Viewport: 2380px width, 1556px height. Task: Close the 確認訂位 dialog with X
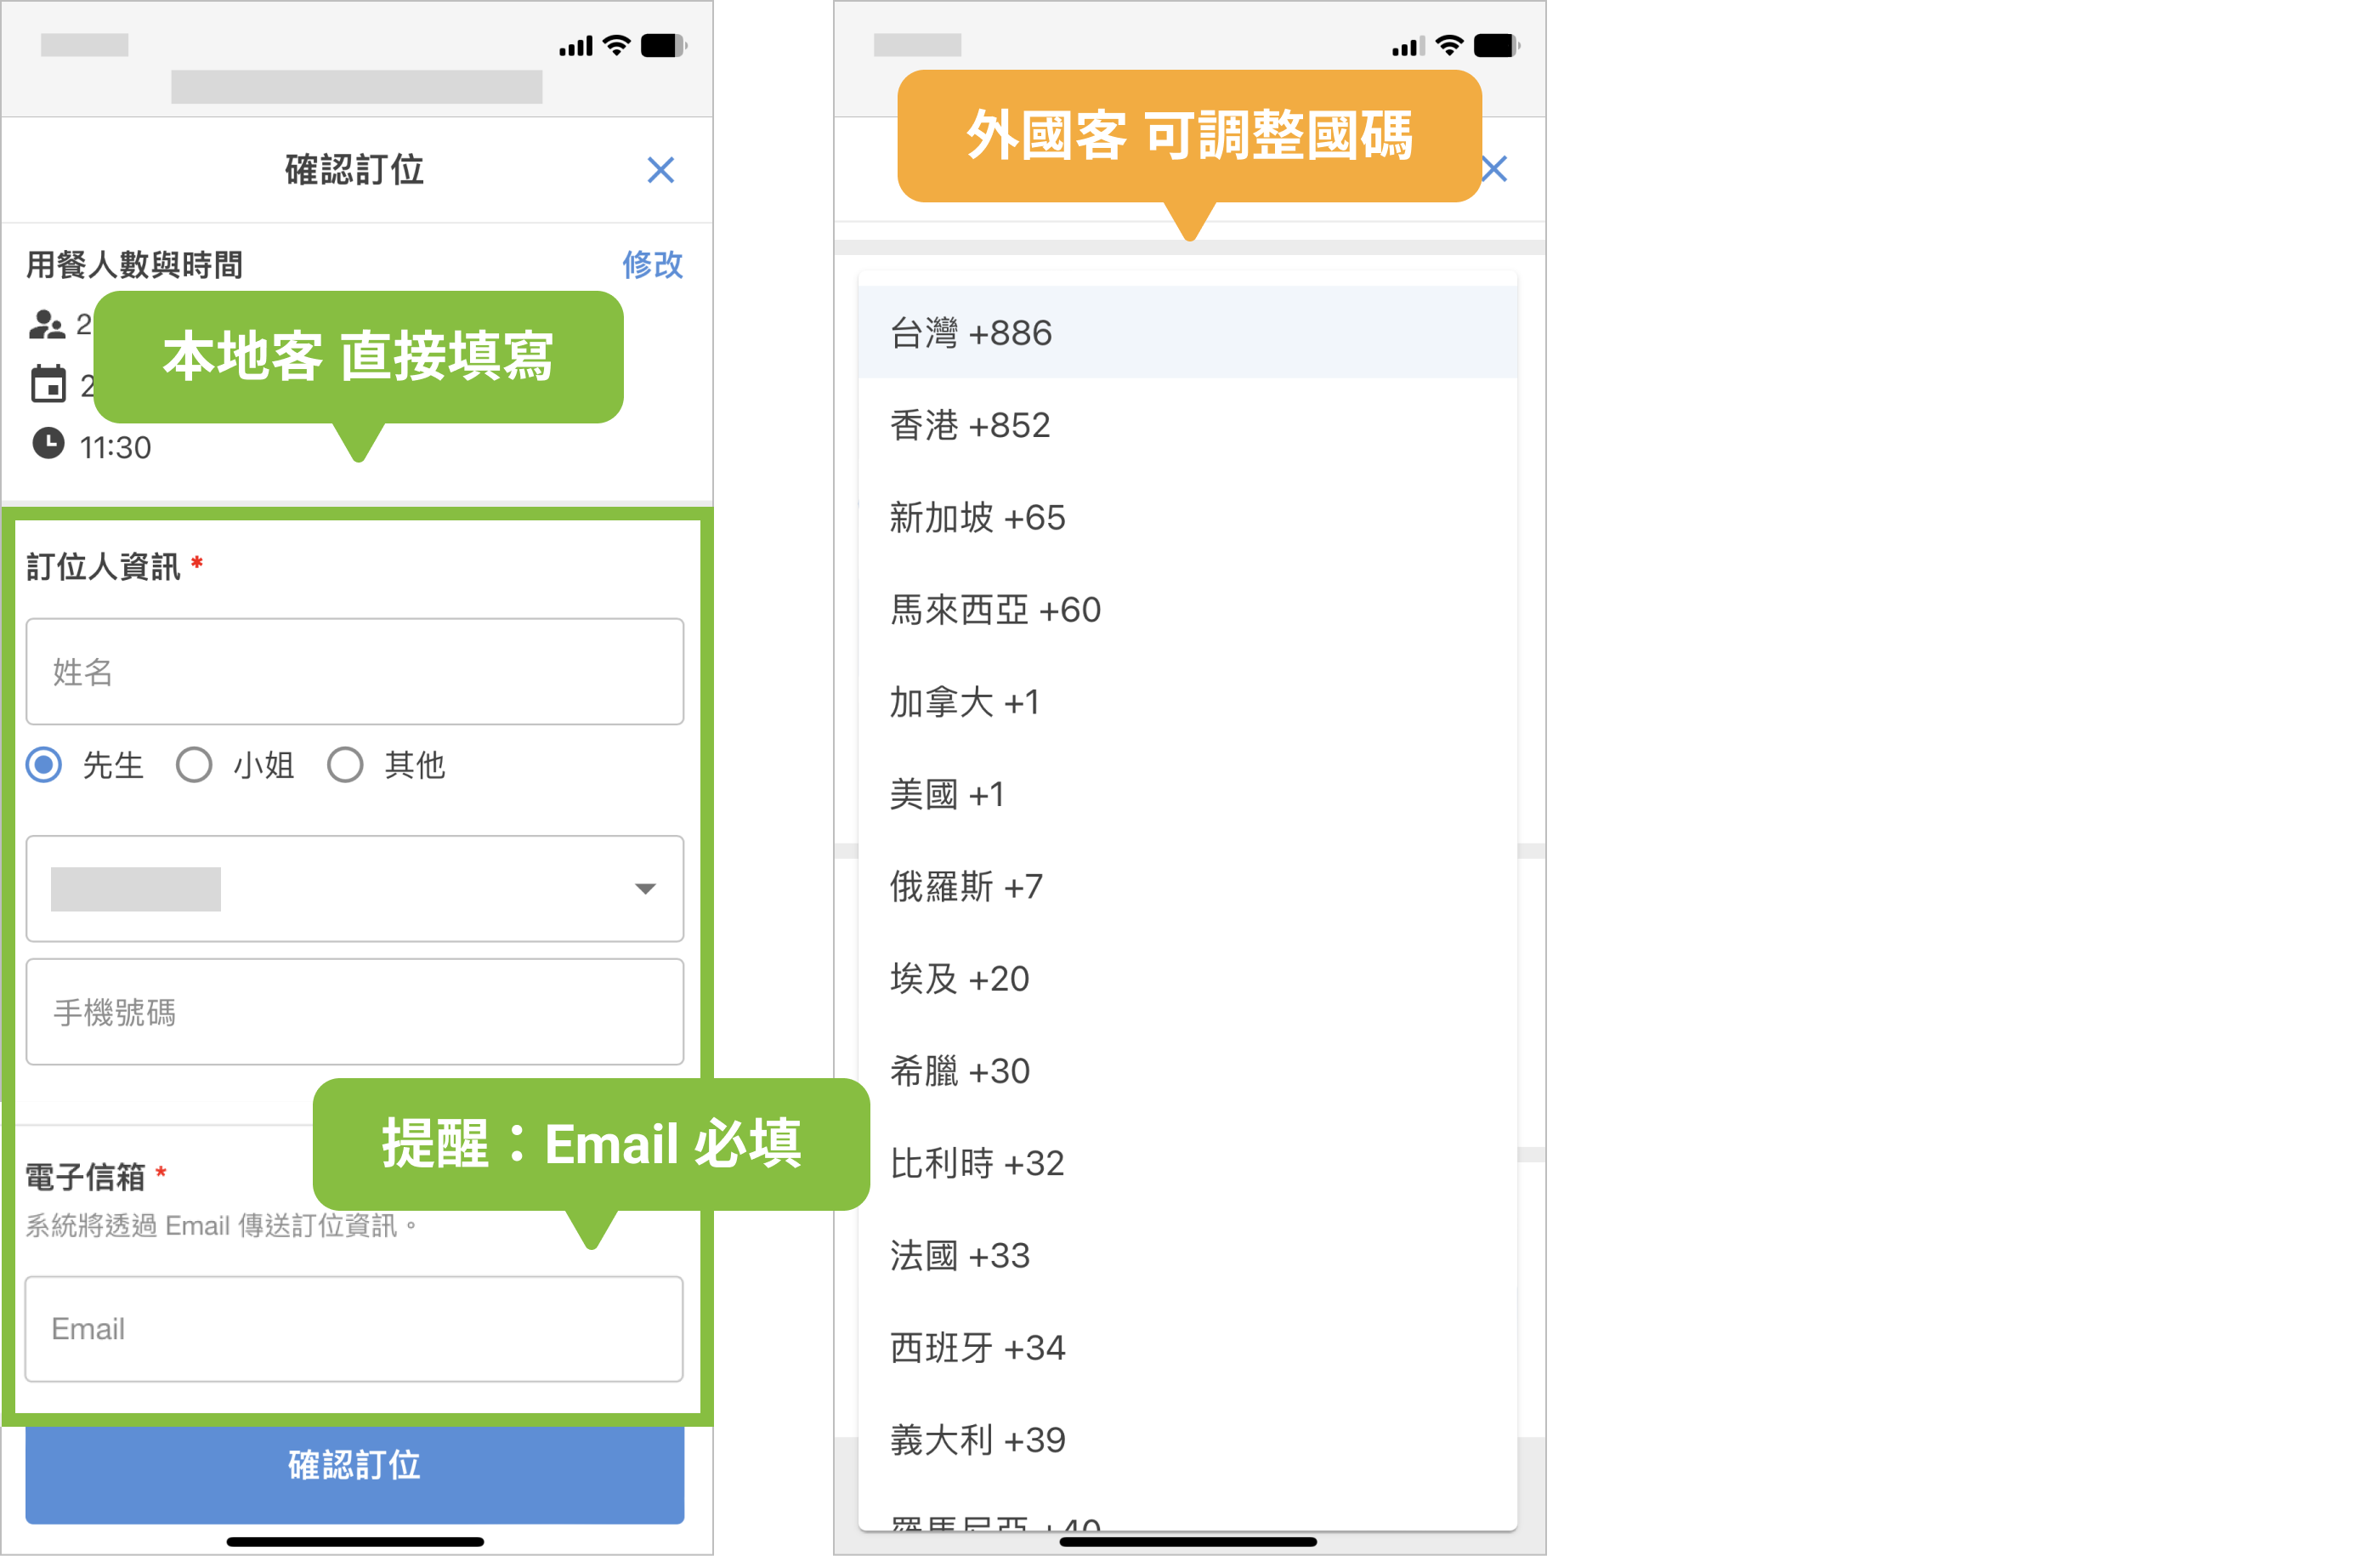pos(660,170)
